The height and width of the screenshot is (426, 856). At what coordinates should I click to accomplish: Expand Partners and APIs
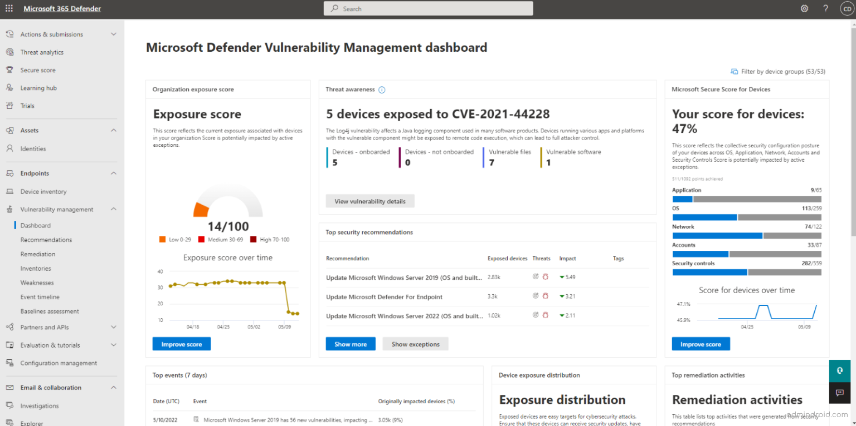(x=114, y=327)
